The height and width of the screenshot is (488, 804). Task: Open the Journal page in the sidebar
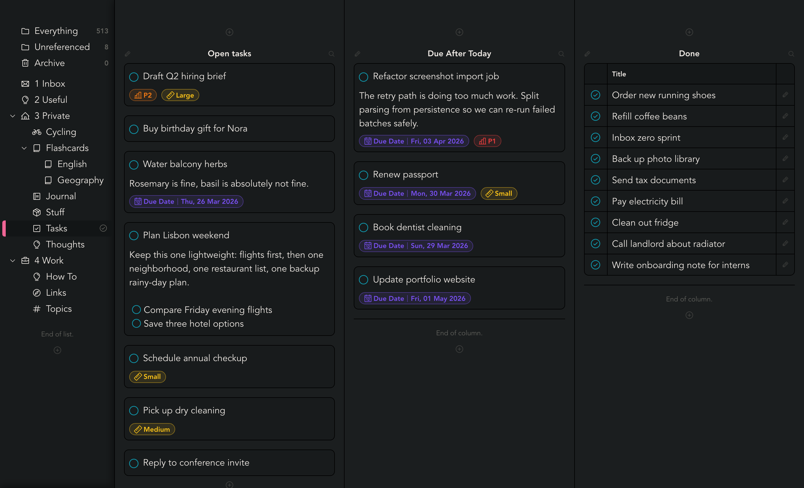click(61, 196)
